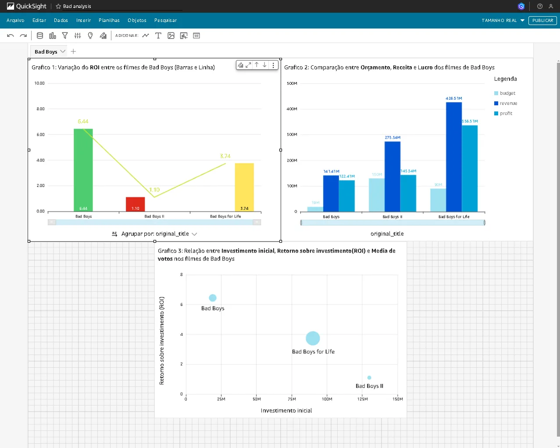Open the Planilhas menu
Screen dimensions: 560x448
coord(109,20)
